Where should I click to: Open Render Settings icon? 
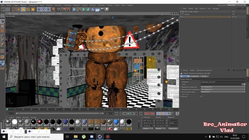[68, 9]
